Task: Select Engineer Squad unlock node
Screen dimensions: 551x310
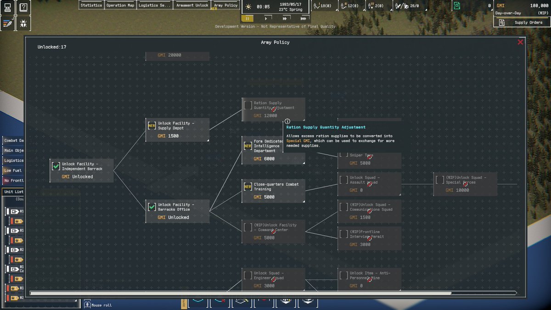Action: [x=273, y=279]
